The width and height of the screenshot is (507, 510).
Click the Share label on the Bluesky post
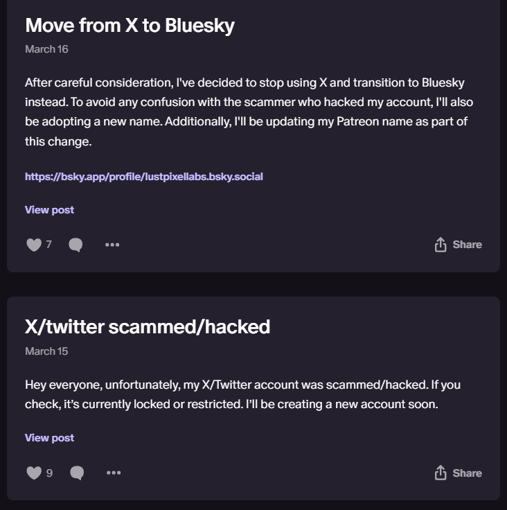468,245
